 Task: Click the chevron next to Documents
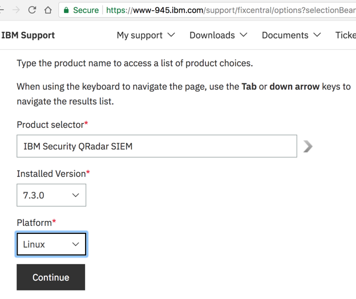[x=317, y=35]
